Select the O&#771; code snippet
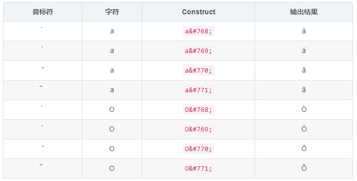 (198, 169)
